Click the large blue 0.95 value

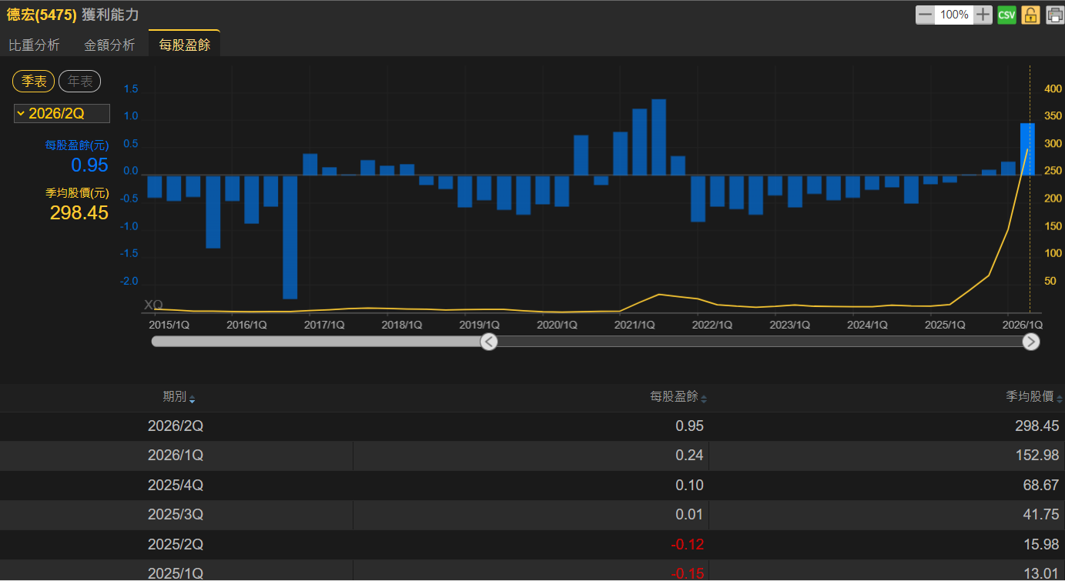coord(89,165)
